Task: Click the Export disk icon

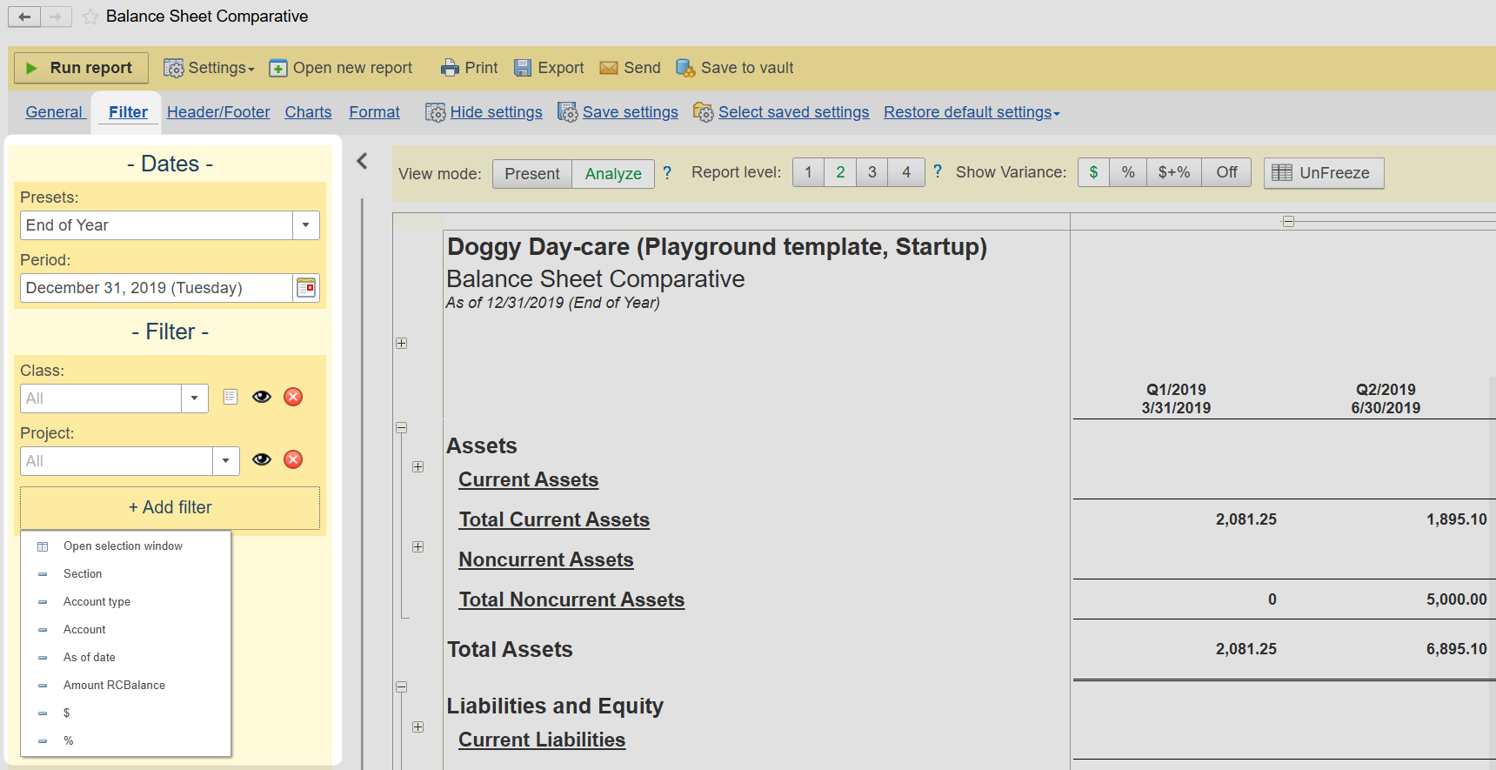Action: pos(523,68)
